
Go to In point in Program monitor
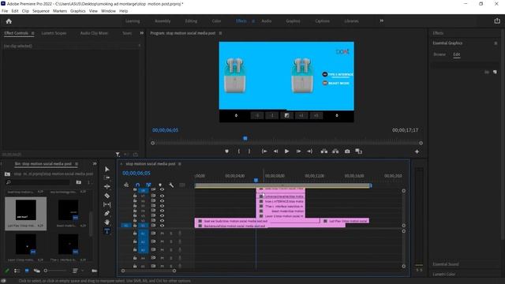coord(264,151)
